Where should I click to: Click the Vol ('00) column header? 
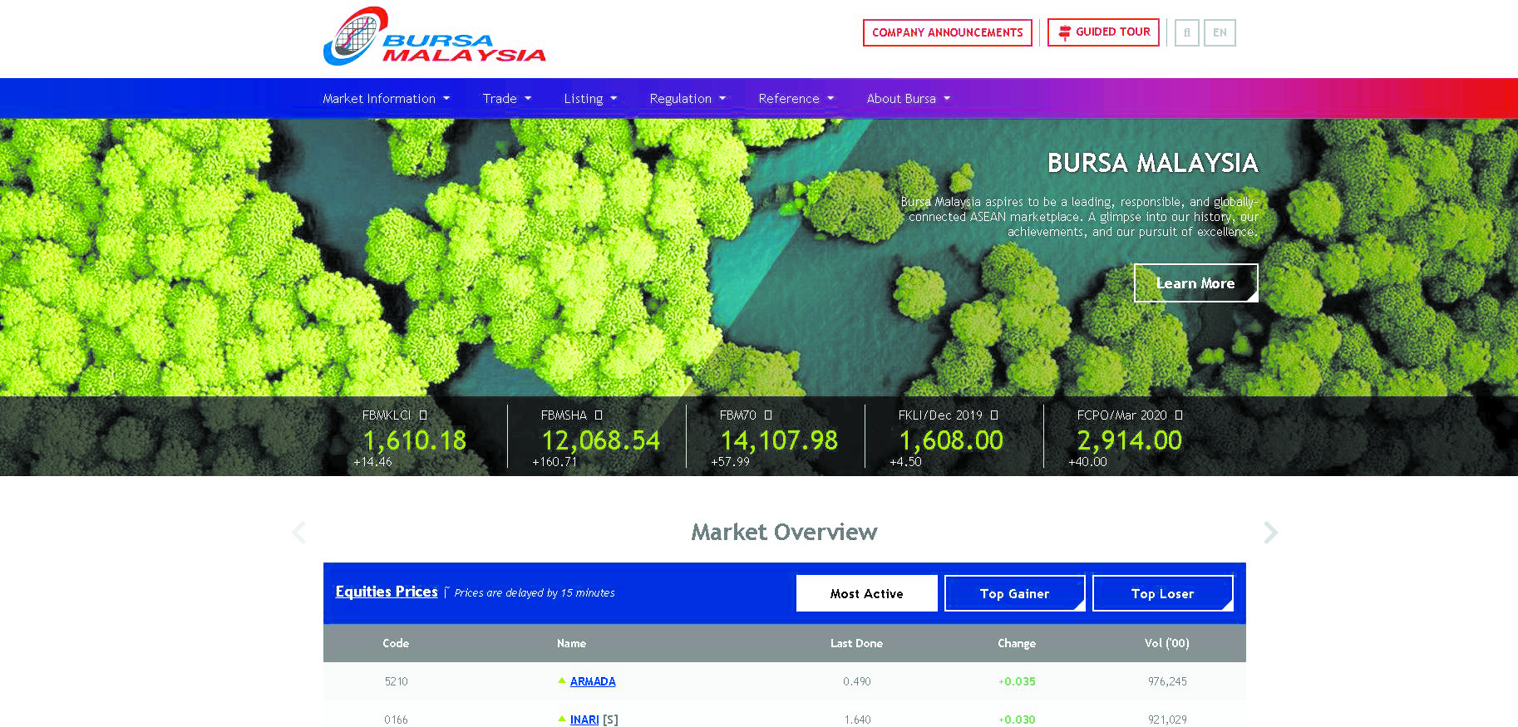click(1166, 643)
